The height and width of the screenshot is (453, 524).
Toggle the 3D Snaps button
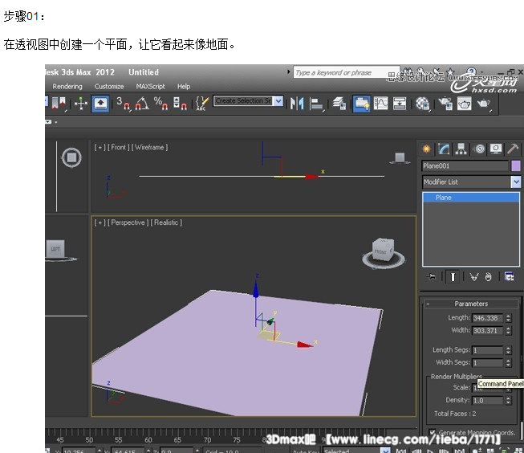123,104
